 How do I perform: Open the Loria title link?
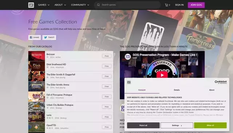pos(49,115)
